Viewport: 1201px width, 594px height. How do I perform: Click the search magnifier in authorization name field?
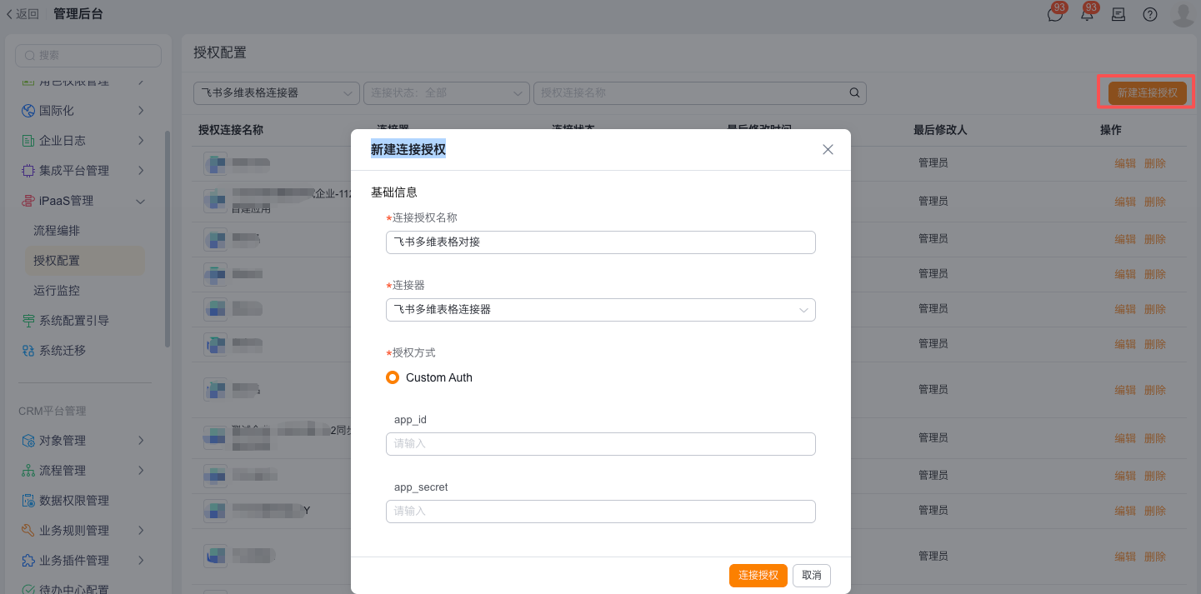click(x=854, y=92)
